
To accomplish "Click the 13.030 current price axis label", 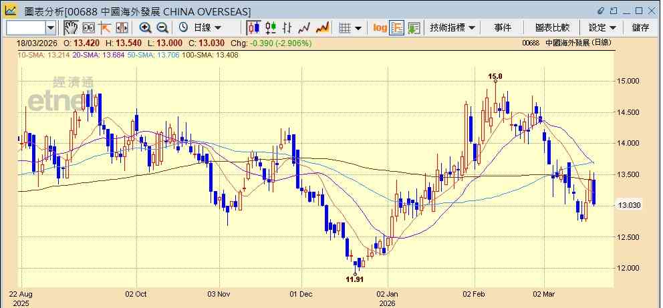I will click(629, 205).
